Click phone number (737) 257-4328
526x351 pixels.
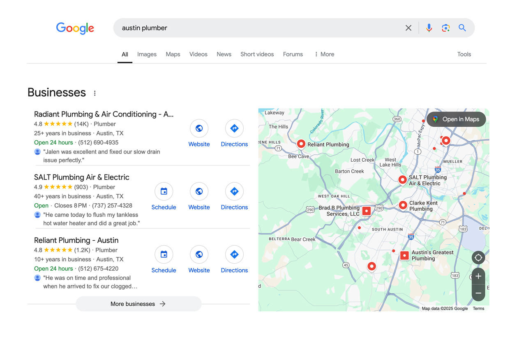pyautogui.click(x=112, y=205)
